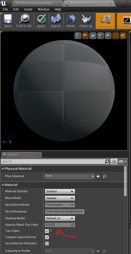Click the Two Sided property label
The image size is (131, 254).
click(12, 231)
